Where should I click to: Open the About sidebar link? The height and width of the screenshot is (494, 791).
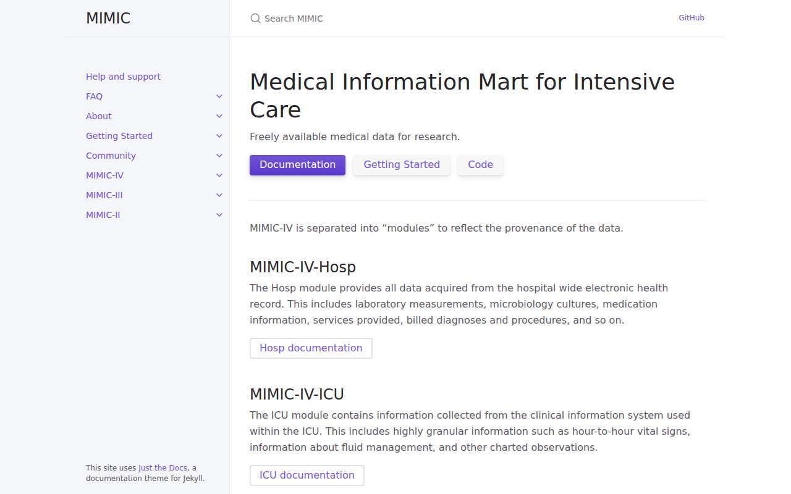tap(98, 116)
